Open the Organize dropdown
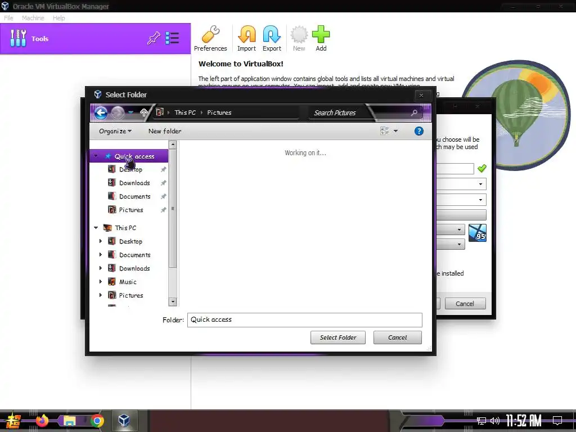576x432 pixels. point(115,131)
